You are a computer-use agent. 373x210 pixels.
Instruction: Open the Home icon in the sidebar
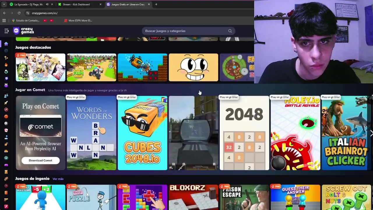(x=6, y=44)
